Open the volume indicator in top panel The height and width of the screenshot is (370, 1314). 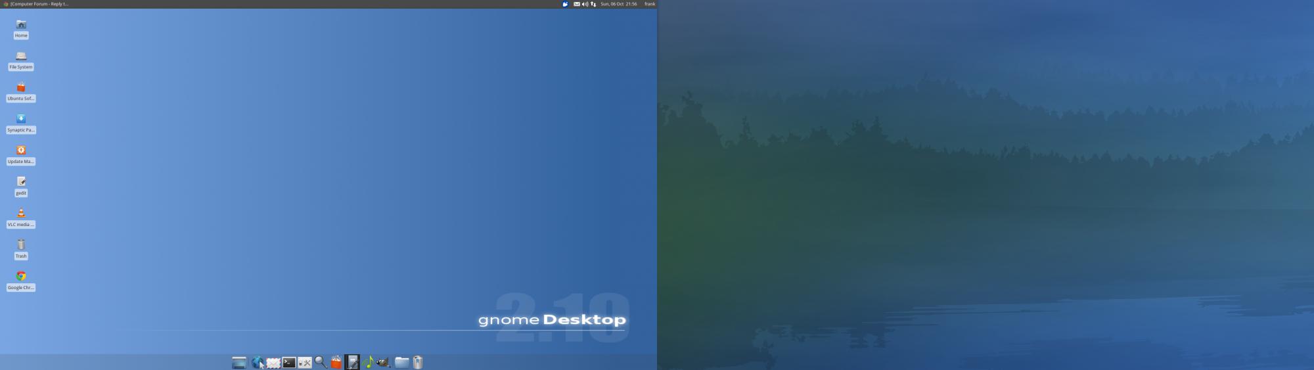point(585,4)
